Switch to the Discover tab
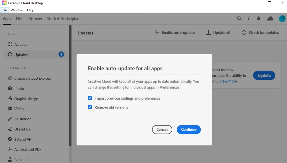The width and height of the screenshot is (287, 163). (x=35, y=19)
